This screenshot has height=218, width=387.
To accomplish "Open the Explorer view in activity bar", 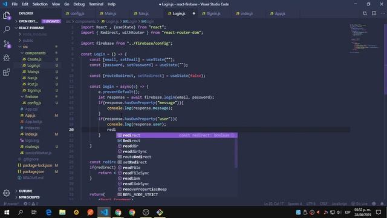I will (7, 16).
